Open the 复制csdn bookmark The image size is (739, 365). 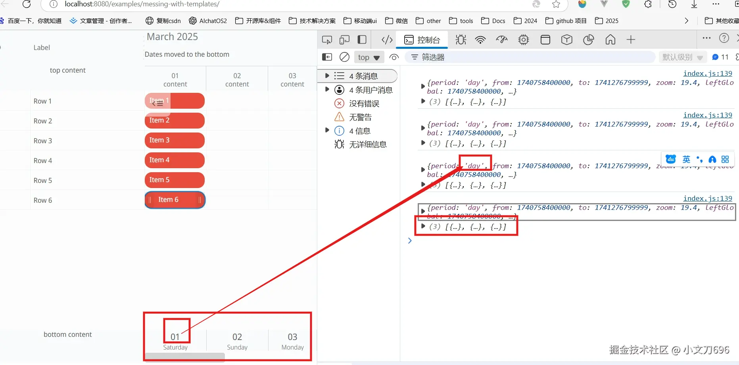pos(163,21)
